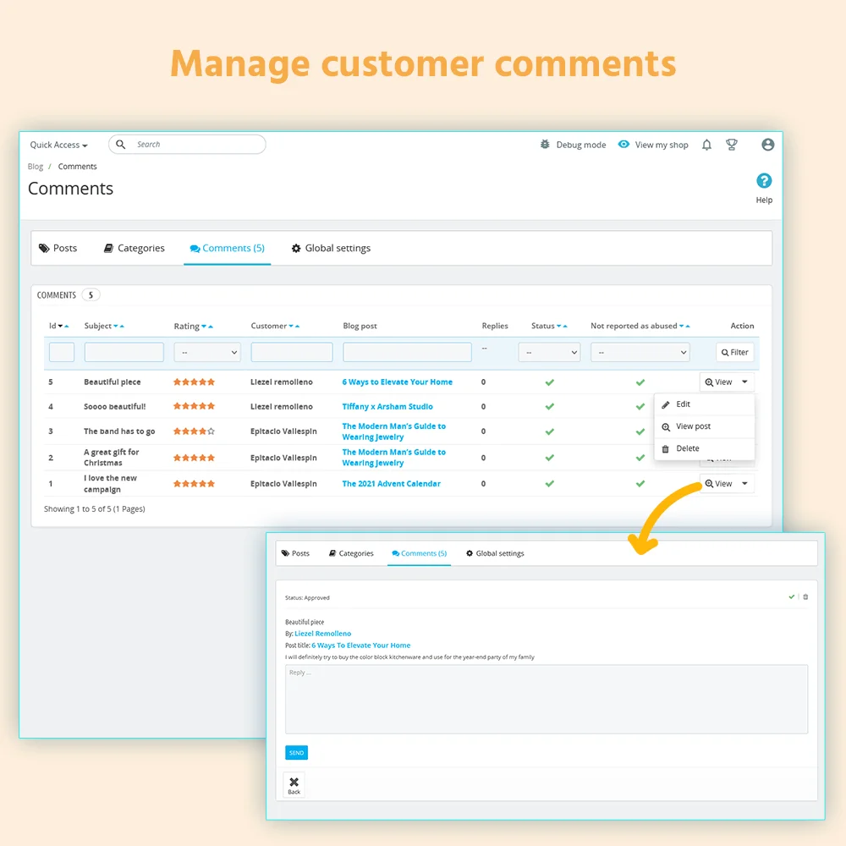
Task: Click the Back X icon button
Action: tap(294, 784)
